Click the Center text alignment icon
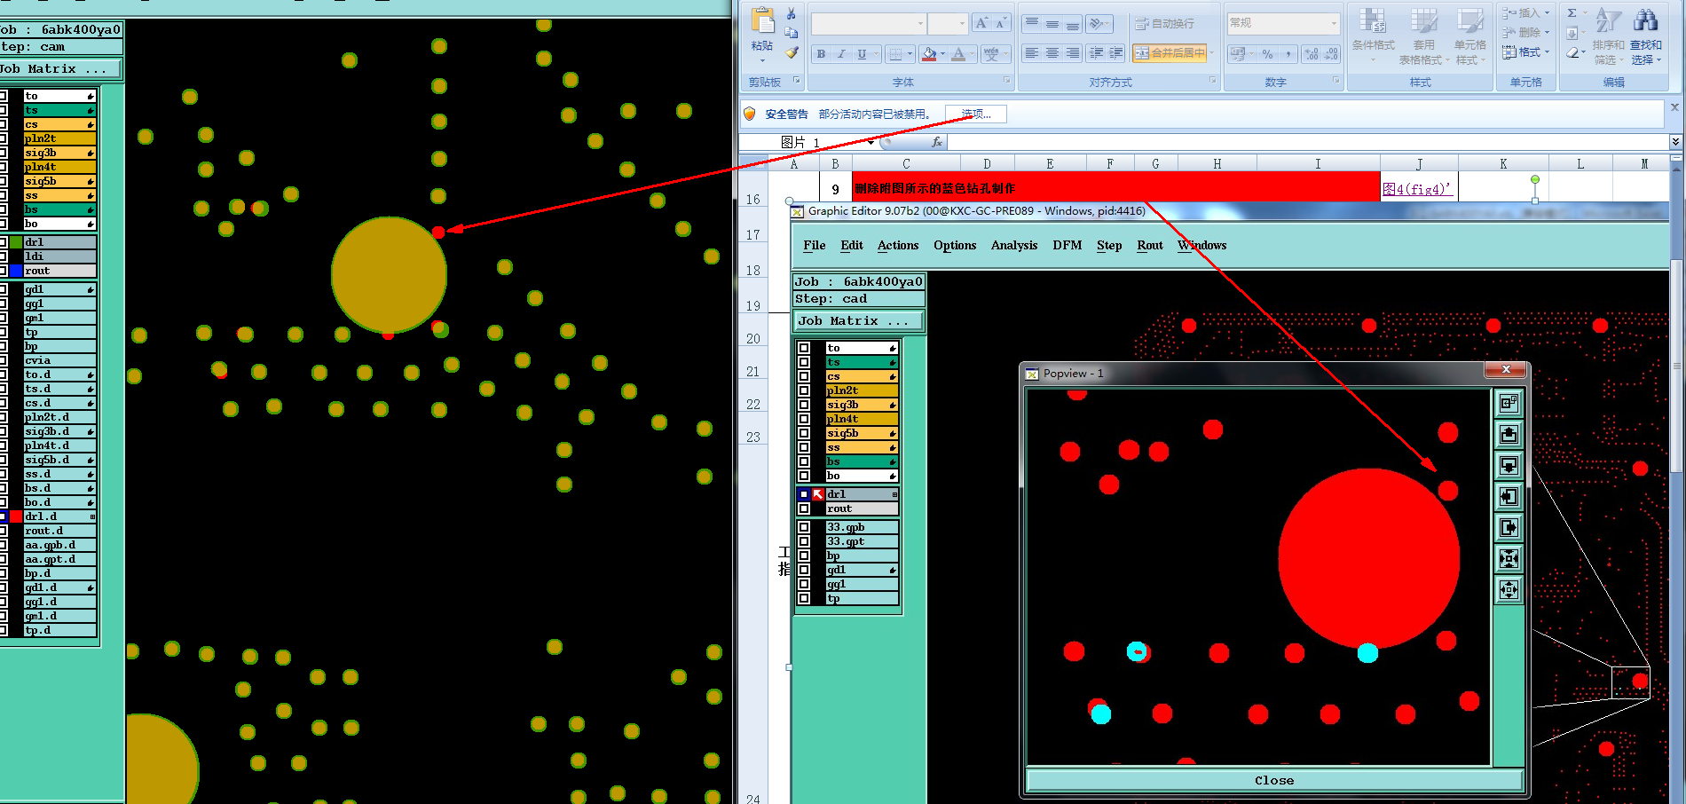The image size is (1686, 804). pyautogui.click(x=1052, y=53)
